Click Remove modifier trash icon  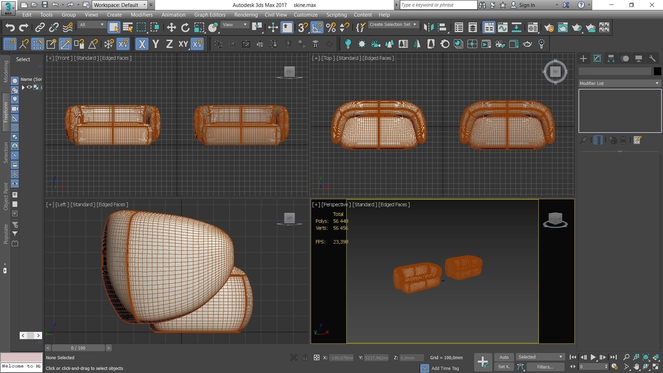(623, 140)
